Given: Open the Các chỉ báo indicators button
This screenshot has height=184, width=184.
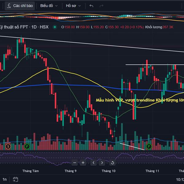Looking at the screenshot, I should 20,6.
